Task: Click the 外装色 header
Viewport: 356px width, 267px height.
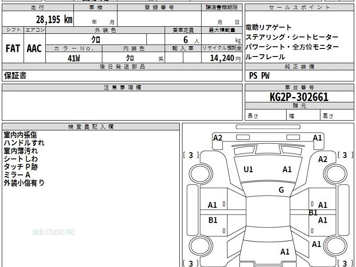Action: pos(105,30)
